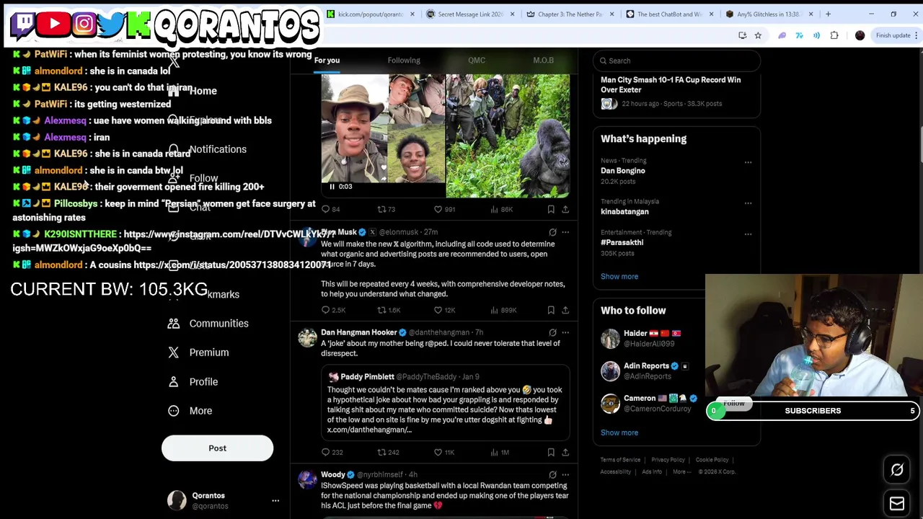
Task: Open more menu for #Parasakthi trend
Action: 748,234
